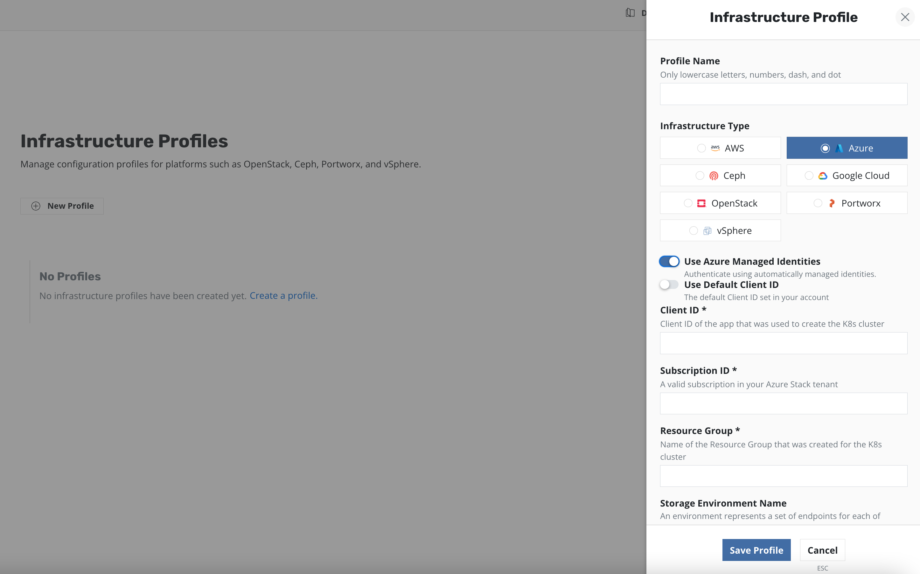The width and height of the screenshot is (920, 574).
Task: Click the vSphere logo icon
Action: pyautogui.click(x=707, y=231)
